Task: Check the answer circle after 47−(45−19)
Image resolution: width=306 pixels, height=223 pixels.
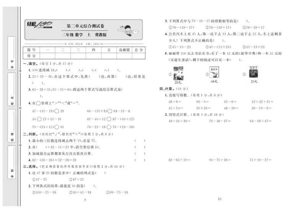Action: coord(56,111)
